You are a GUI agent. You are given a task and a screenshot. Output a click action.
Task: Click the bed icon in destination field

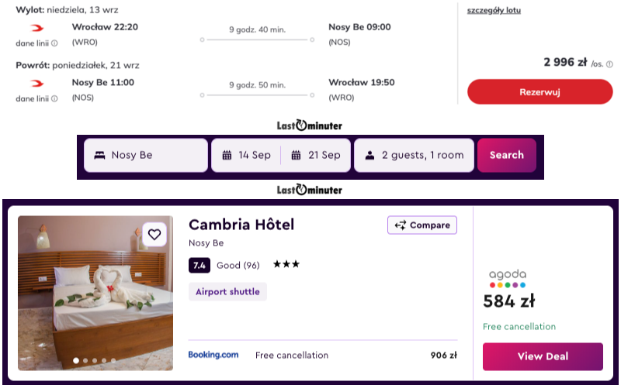[100, 156]
